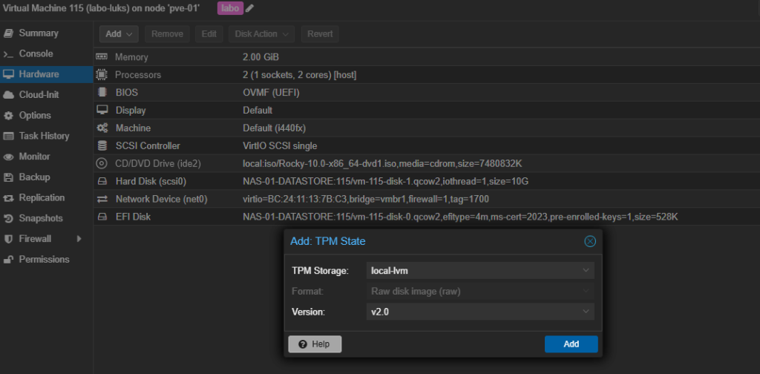Click the Permissions unlock icon

point(8,260)
